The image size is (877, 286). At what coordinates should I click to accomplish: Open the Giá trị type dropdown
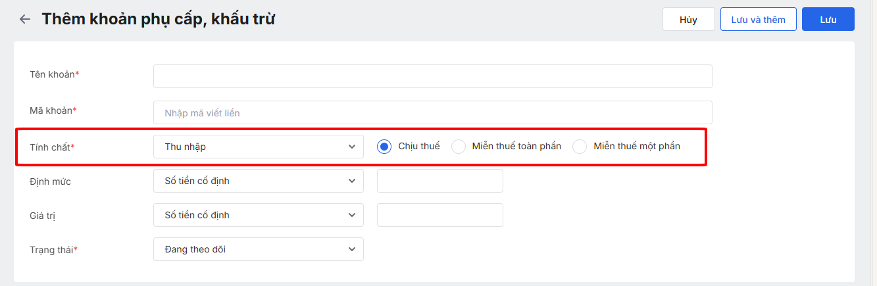(x=258, y=215)
